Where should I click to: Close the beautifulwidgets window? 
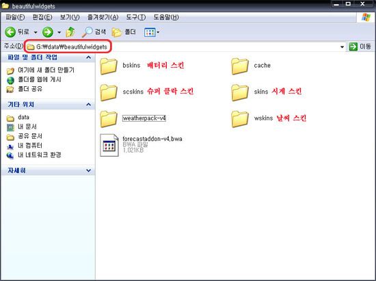[x=362, y=4]
